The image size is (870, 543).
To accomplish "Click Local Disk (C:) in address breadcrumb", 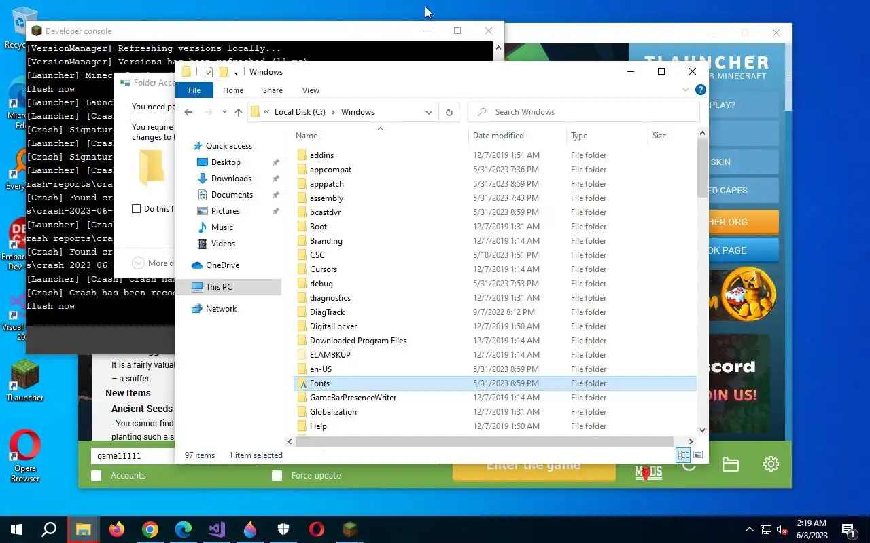I will (x=300, y=112).
